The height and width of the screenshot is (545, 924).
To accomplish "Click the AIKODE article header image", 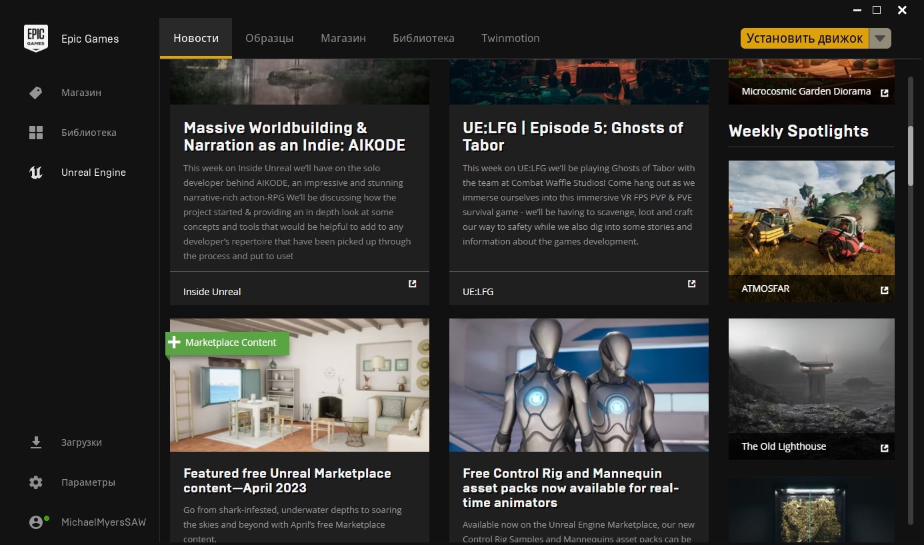I will point(299,81).
